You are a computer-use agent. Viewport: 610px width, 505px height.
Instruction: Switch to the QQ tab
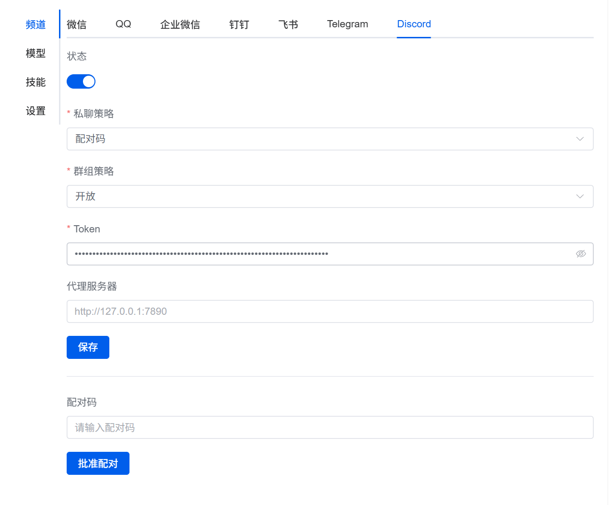pyautogui.click(x=123, y=24)
